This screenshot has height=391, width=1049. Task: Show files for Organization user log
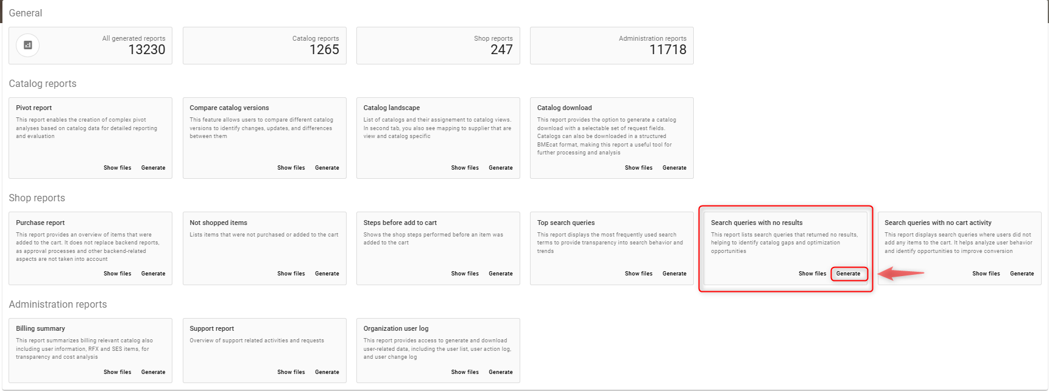(464, 372)
